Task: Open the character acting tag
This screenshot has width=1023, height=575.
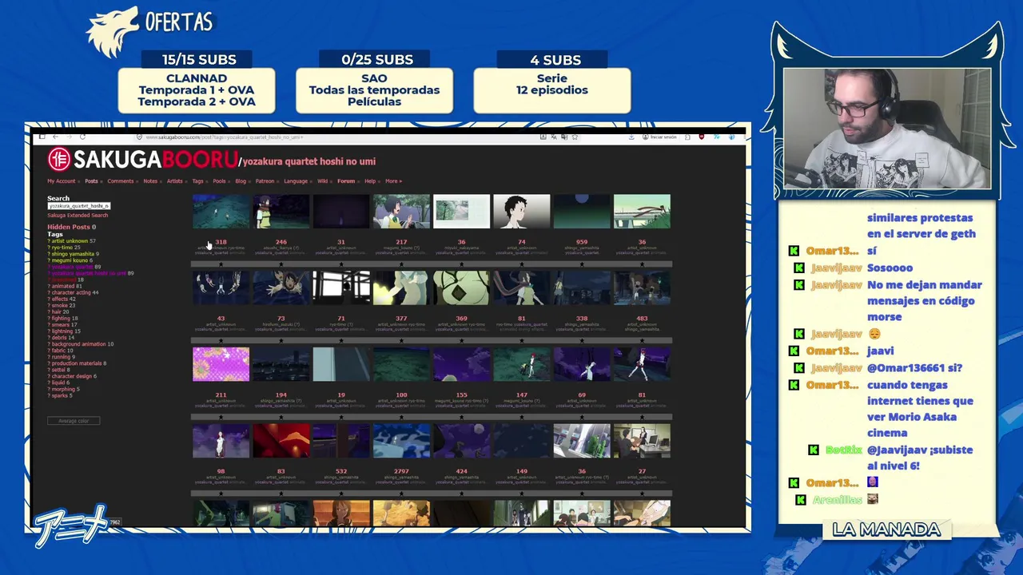Action: tap(71, 292)
